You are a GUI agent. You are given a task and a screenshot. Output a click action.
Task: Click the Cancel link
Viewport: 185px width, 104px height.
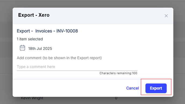pos(133,88)
